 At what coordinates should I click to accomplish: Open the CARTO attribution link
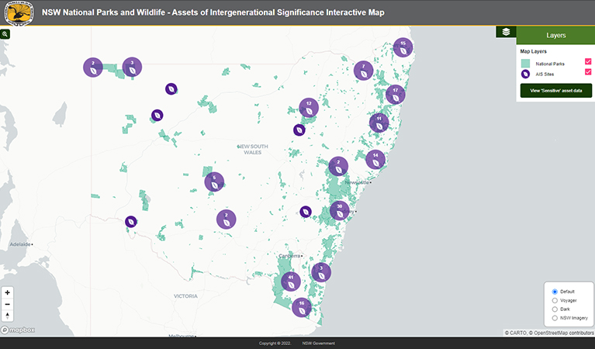(516, 333)
